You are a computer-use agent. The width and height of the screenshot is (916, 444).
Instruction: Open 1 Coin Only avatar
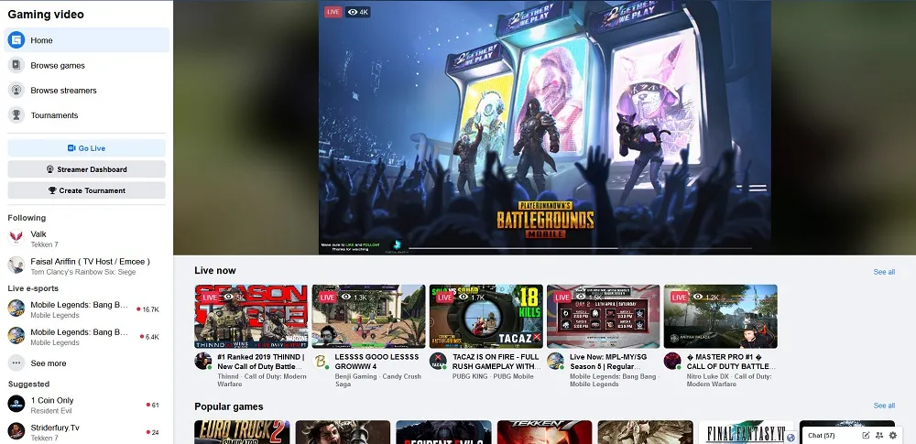[16, 404]
